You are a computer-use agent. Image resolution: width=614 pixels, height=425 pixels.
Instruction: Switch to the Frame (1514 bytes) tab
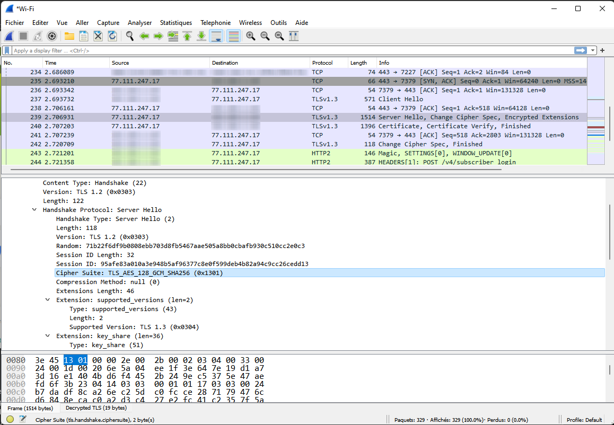[x=30, y=408]
